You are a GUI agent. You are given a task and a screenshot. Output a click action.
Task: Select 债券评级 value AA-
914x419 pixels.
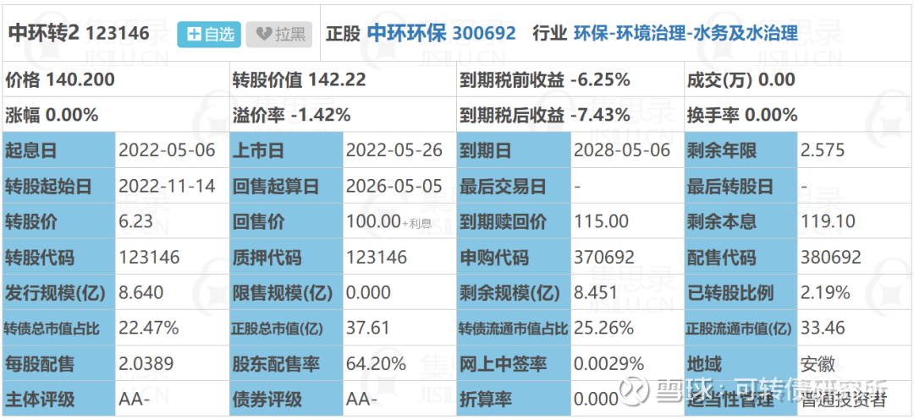[x=362, y=400]
